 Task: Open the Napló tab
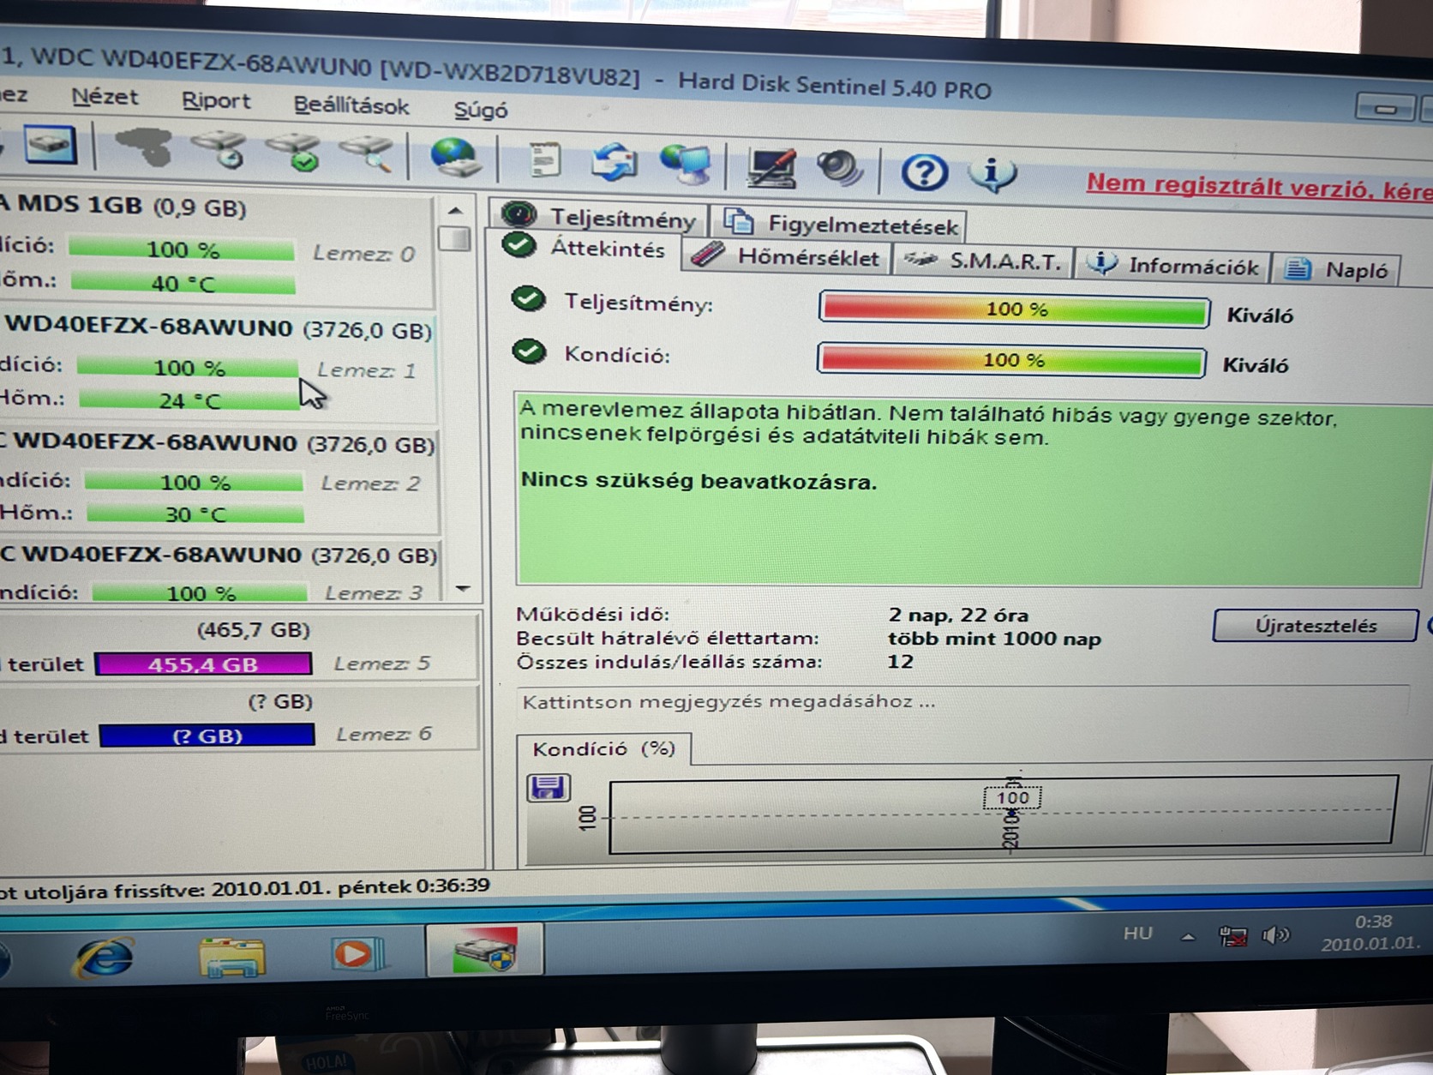pyautogui.click(x=1337, y=270)
